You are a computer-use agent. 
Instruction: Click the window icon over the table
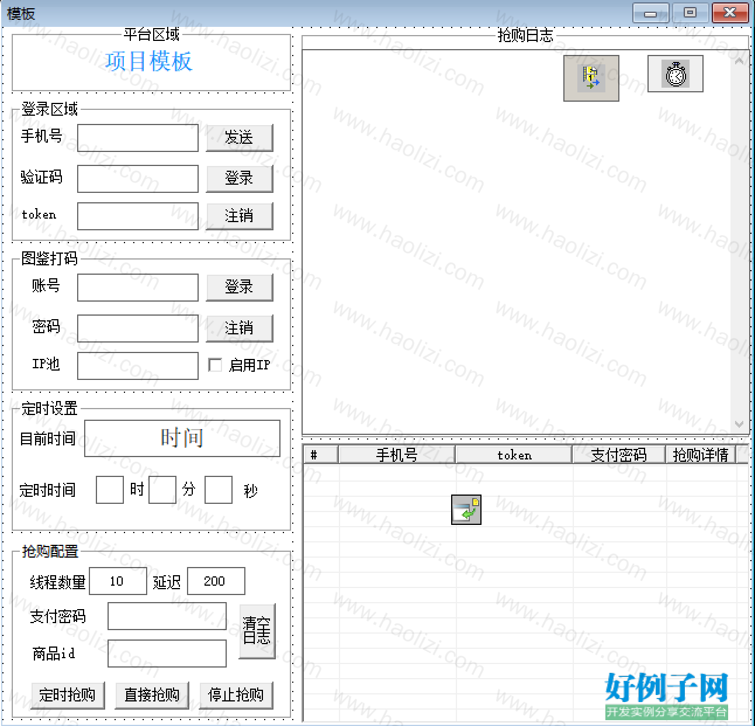pyautogui.click(x=466, y=510)
